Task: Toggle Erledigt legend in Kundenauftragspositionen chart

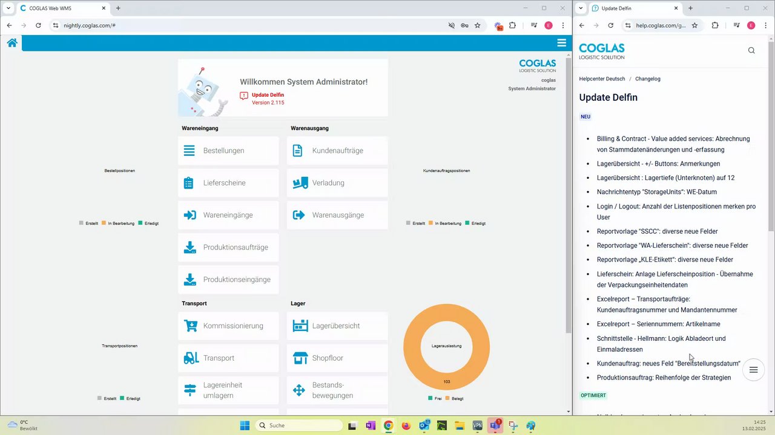Action: [475, 223]
